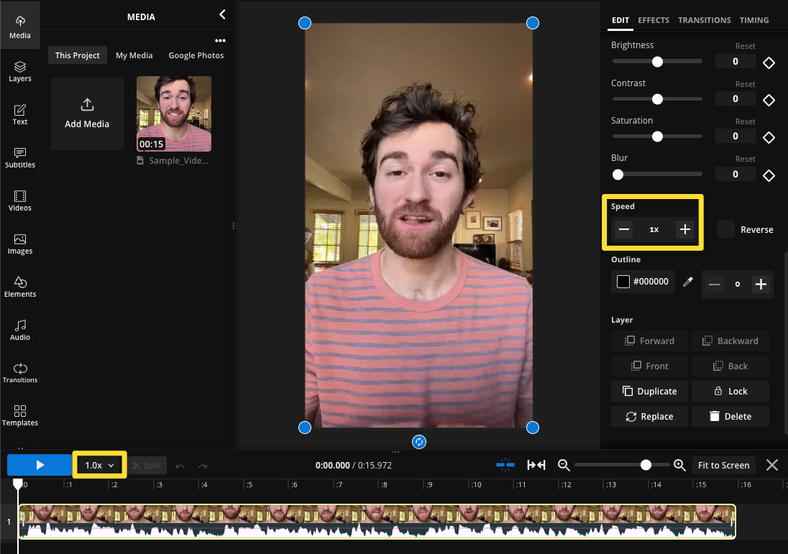Open the Audio panel
788x554 pixels.
pos(20,330)
